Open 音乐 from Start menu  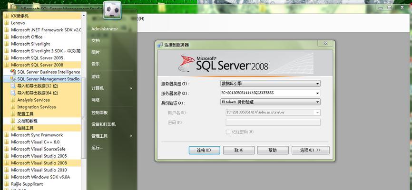click(x=96, y=64)
